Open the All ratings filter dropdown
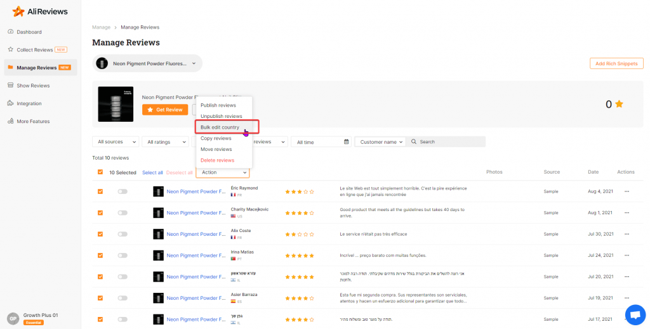The image size is (650, 329). [x=166, y=141]
